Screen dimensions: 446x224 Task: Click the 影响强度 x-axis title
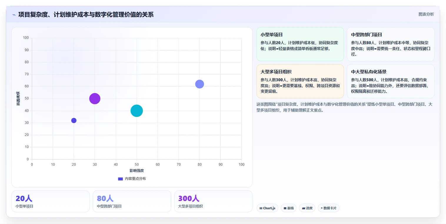(137, 171)
